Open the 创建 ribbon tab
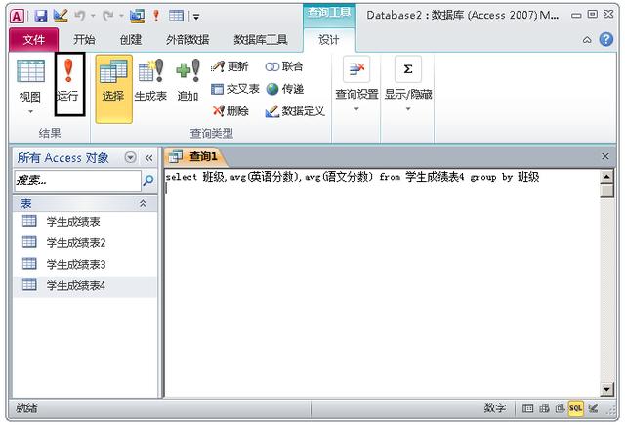Screen dimensions: 625x426 click(x=131, y=40)
